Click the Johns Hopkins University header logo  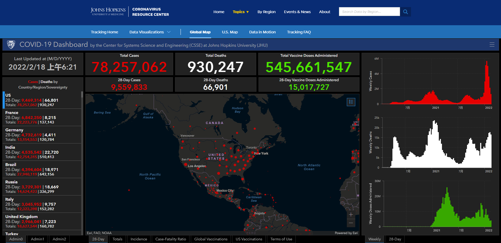[108, 12]
